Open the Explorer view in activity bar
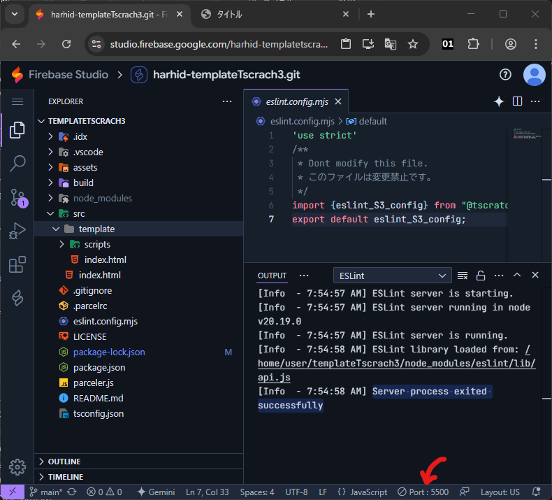This screenshot has width=552, height=500. tap(17, 130)
